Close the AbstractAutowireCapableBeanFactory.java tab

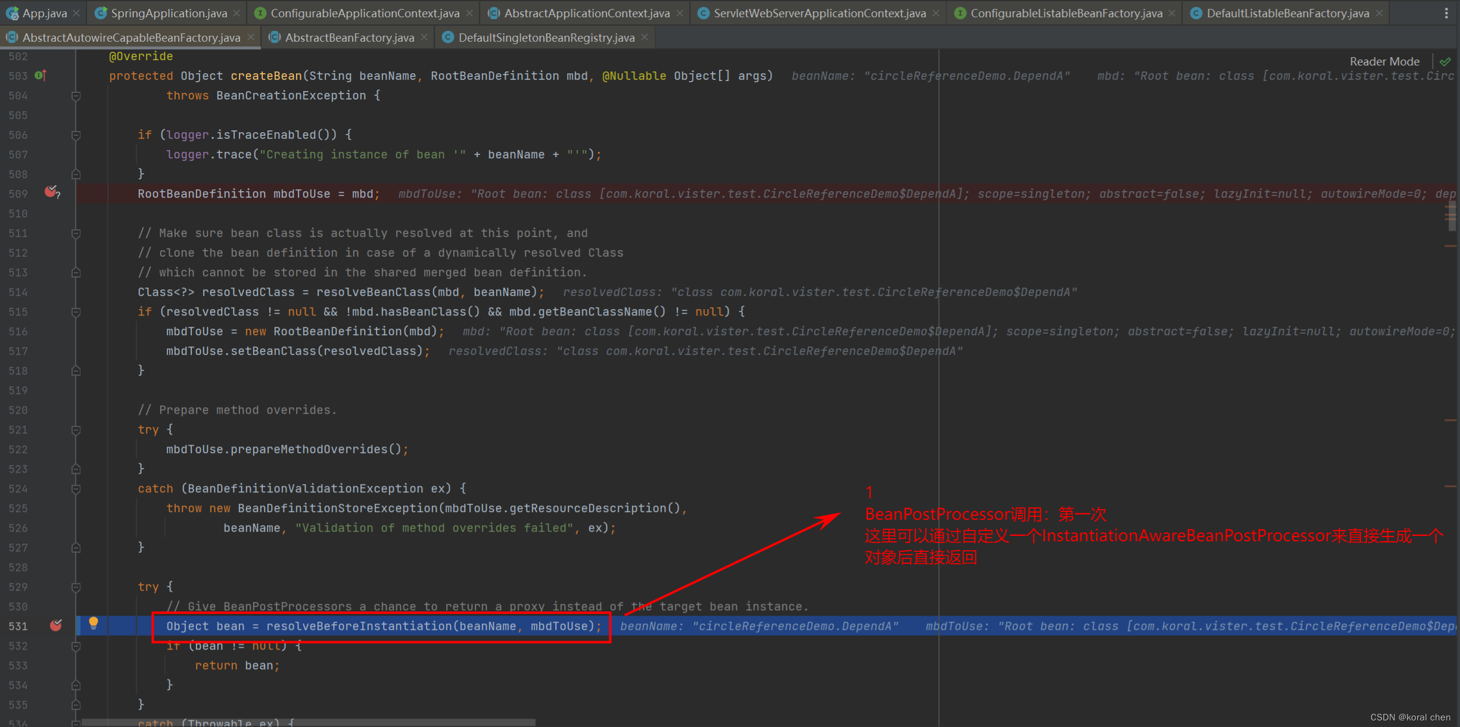(x=251, y=38)
